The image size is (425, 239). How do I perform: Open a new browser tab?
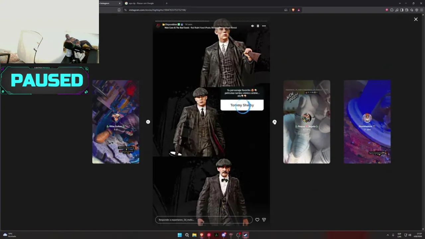pyautogui.click(x=167, y=3)
